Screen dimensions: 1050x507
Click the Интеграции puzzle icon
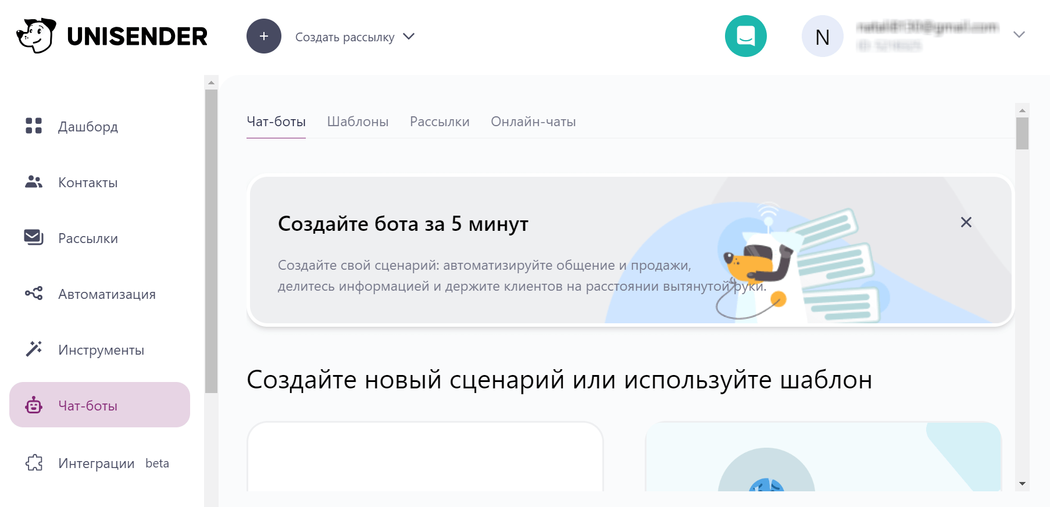pos(34,463)
